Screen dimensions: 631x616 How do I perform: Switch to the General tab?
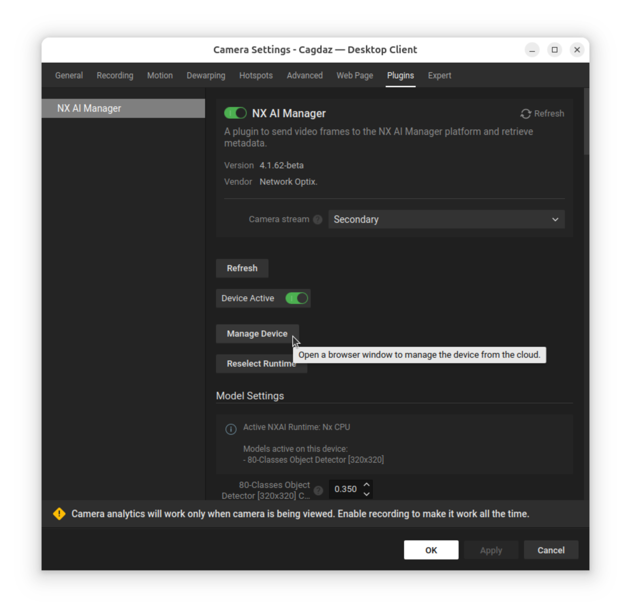(x=69, y=75)
